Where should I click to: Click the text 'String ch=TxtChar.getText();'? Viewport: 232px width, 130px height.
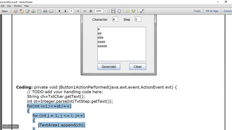coord(56,96)
